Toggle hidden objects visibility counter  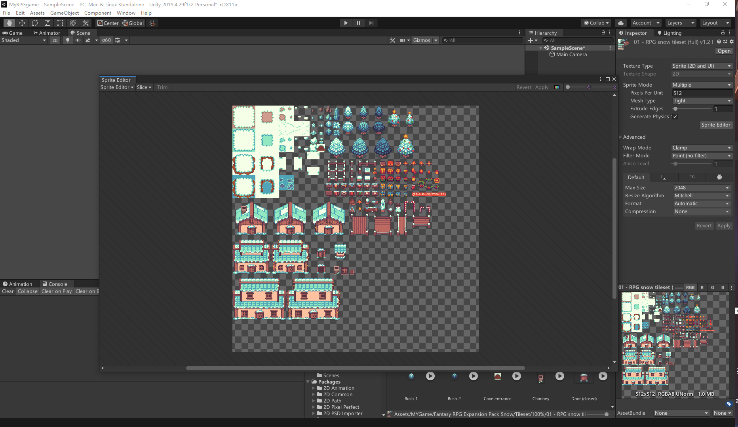pos(107,40)
